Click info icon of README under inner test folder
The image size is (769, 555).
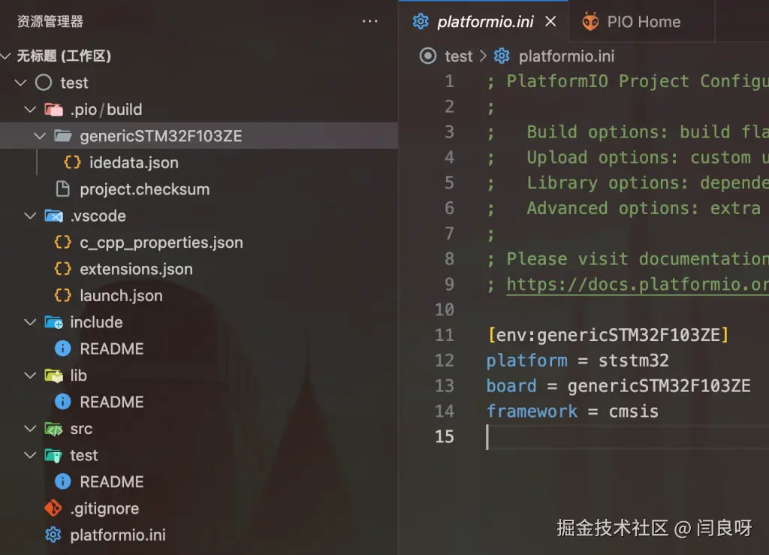(63, 481)
